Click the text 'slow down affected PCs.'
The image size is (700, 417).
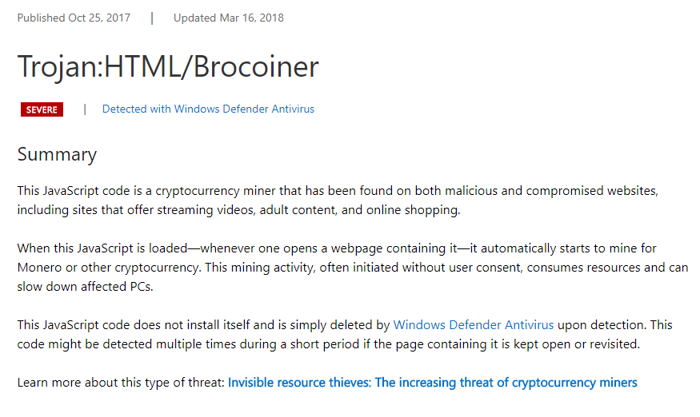[x=86, y=286]
